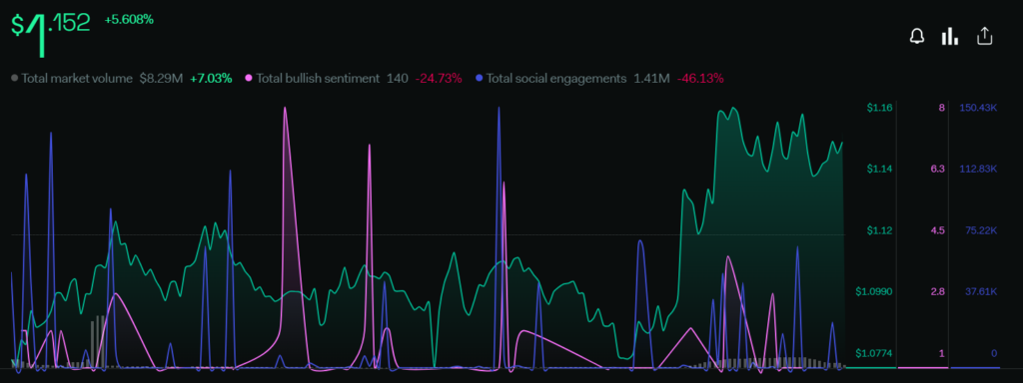Open the bar chart view icon

[950, 37]
